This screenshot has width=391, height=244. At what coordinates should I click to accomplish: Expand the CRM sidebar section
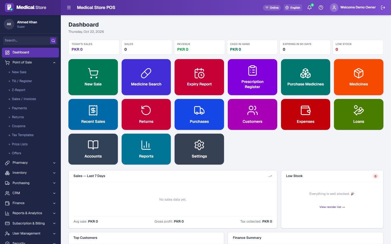click(x=30, y=193)
